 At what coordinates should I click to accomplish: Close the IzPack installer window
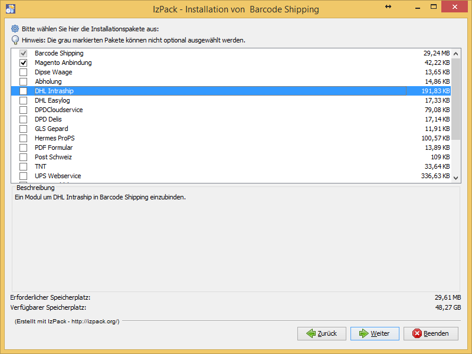point(455,6)
